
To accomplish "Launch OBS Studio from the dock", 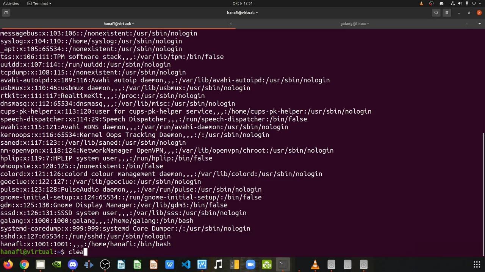I will (105, 264).
